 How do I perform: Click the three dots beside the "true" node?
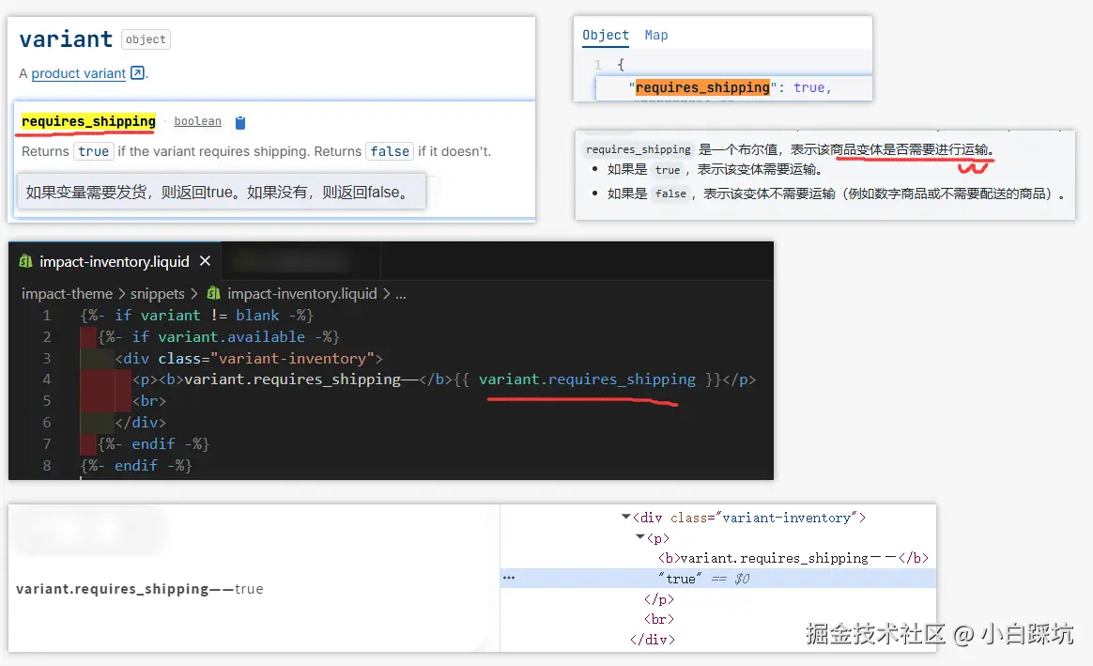point(509,578)
